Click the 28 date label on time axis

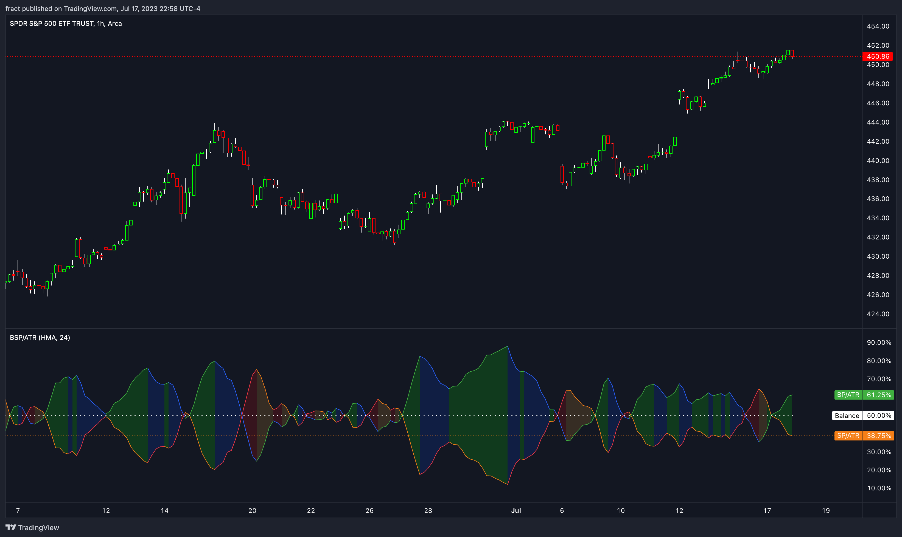[x=428, y=511]
